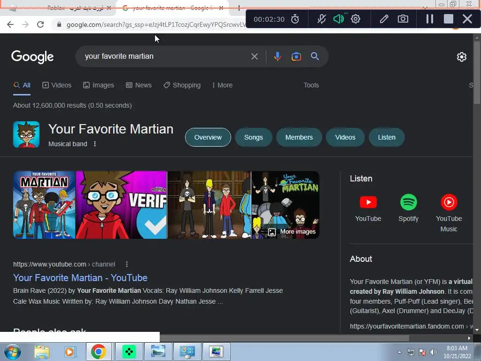Switch to the Images search tab

99,86
